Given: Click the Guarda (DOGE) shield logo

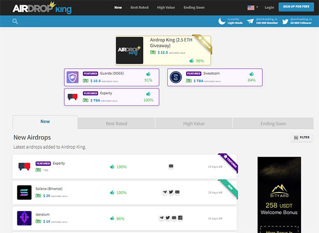Looking at the screenshot, I should [x=73, y=77].
